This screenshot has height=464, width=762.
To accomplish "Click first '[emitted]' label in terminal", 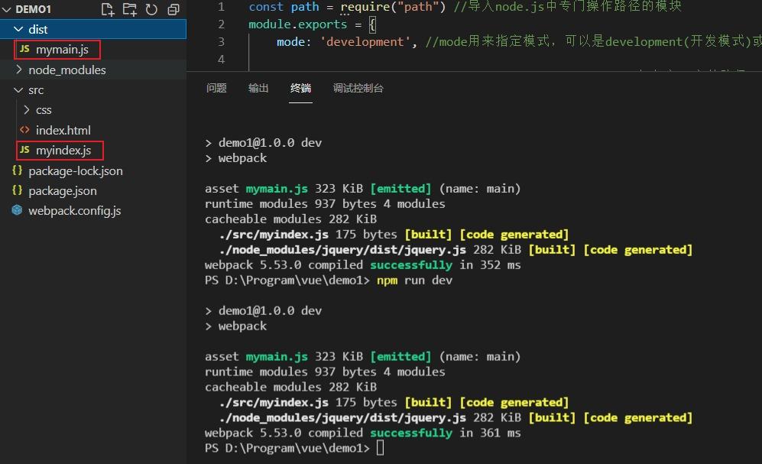I will pos(400,189).
